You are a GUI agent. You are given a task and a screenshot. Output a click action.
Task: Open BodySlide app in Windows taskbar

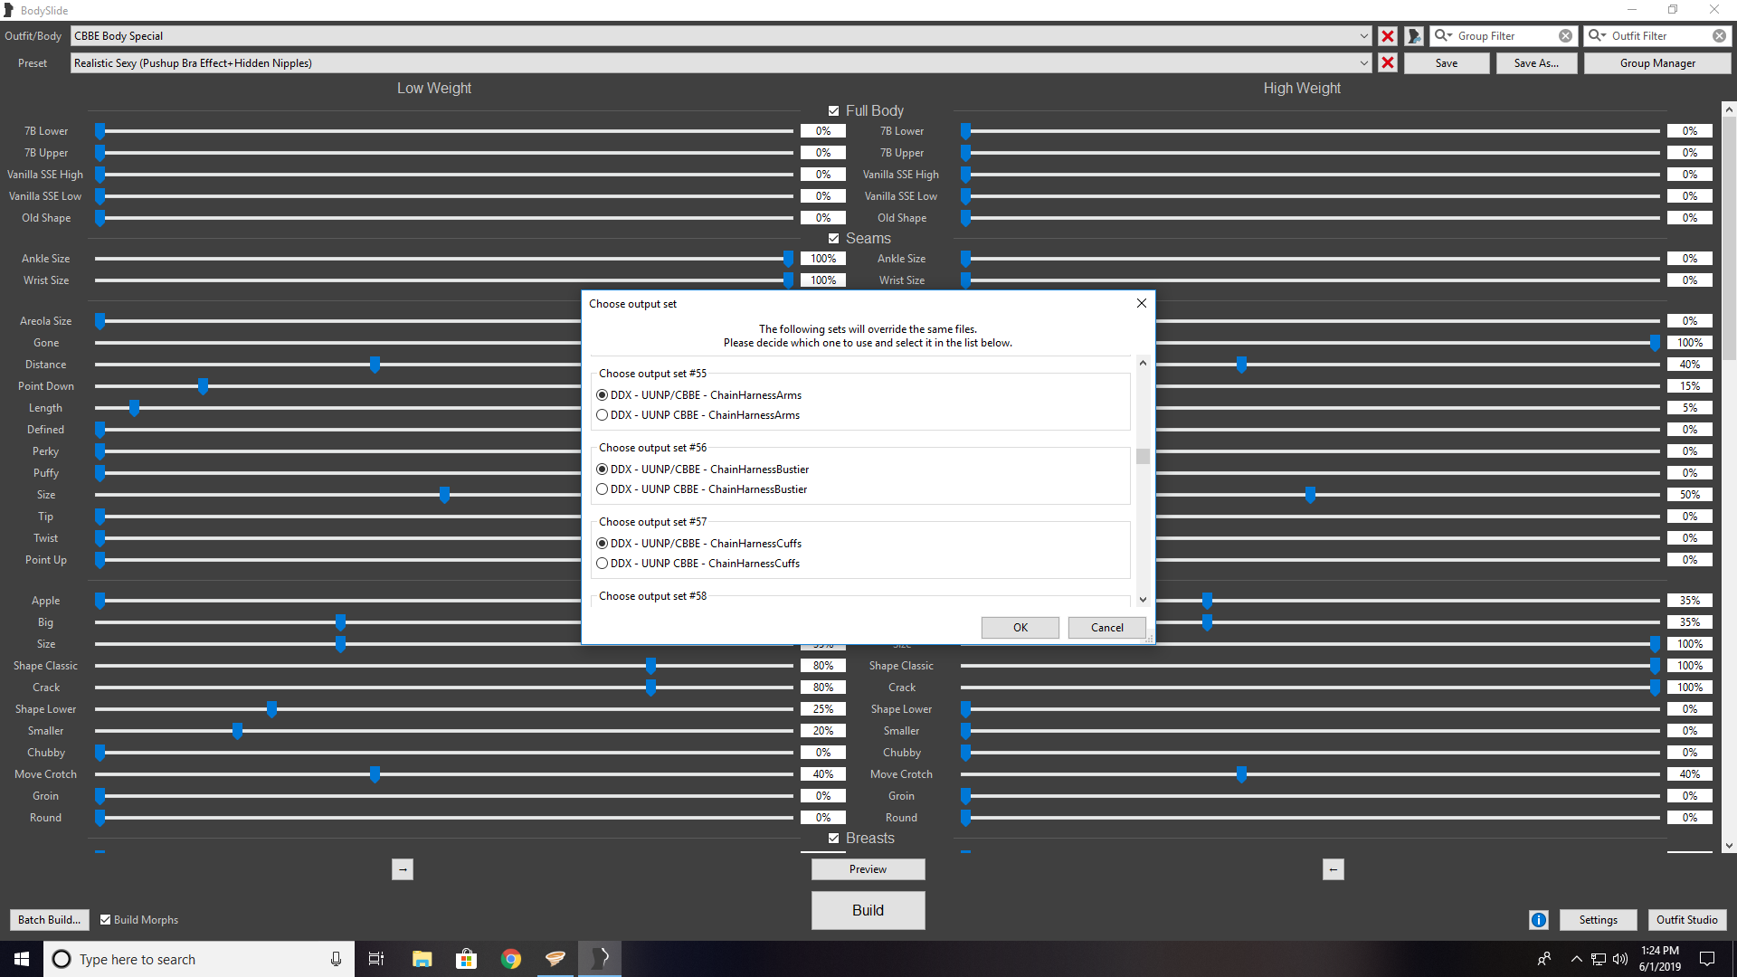tap(600, 958)
